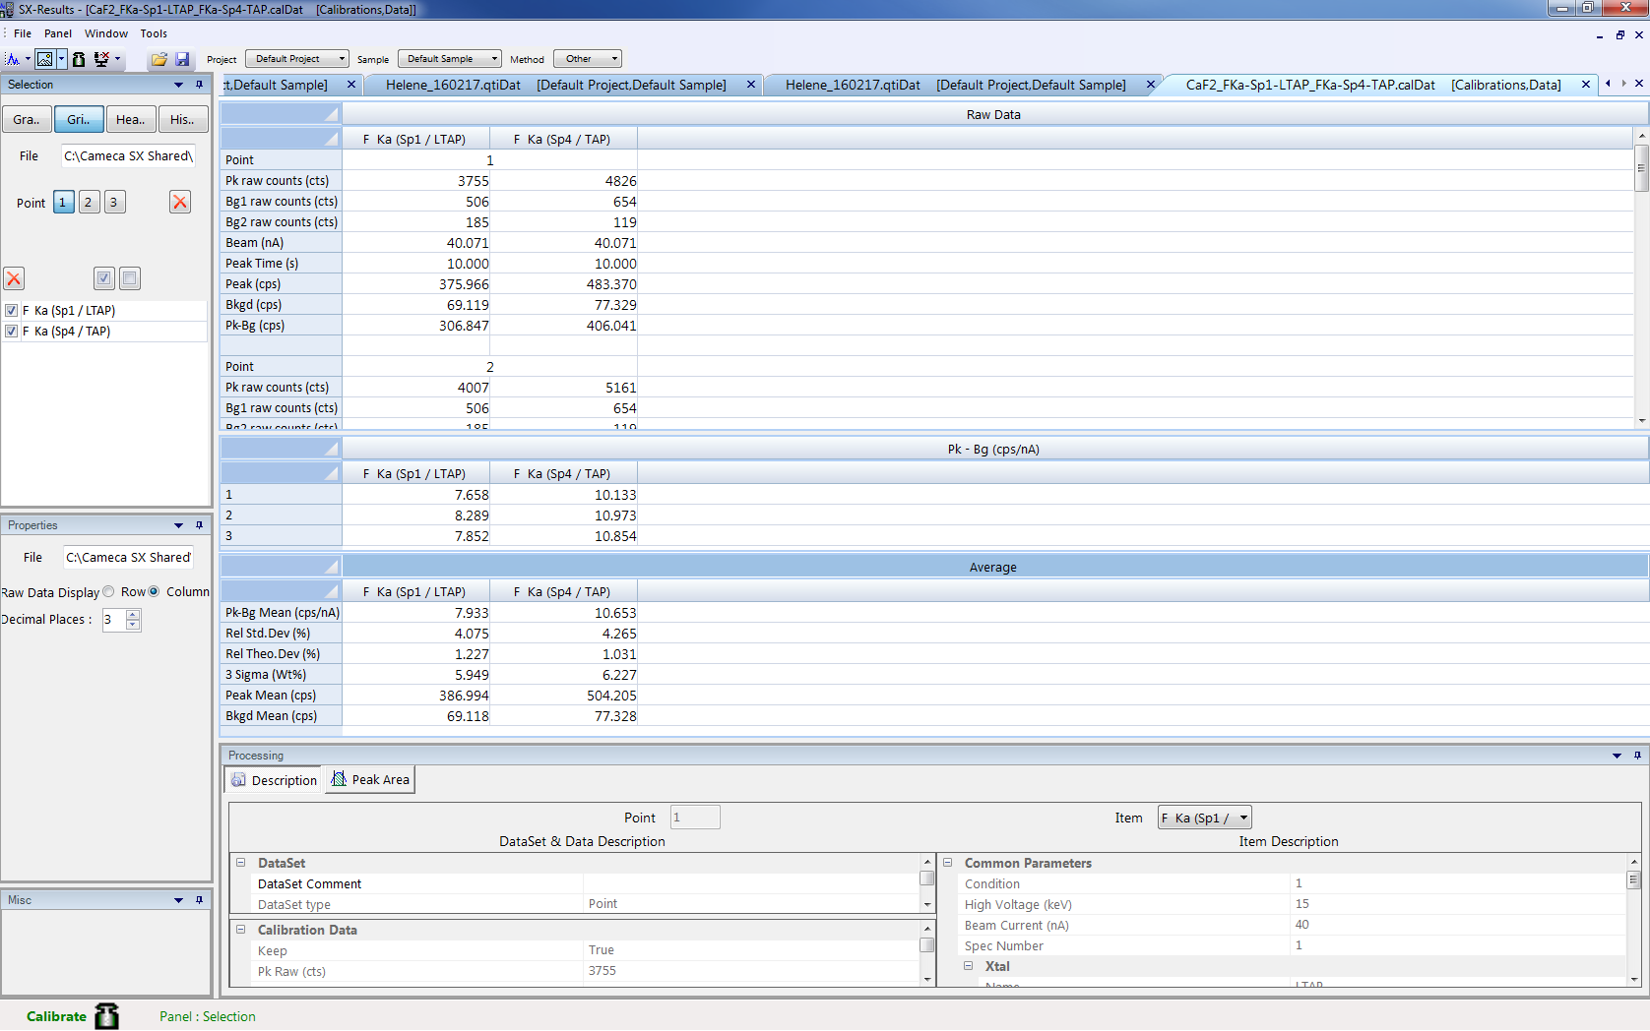Viewport: 1650px width, 1031px height.
Task: Click the spectrum graph toolbar icon
Action: coord(13,59)
